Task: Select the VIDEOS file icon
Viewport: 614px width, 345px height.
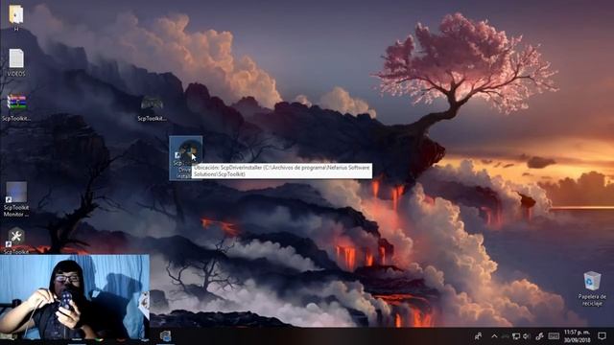Action: (16, 62)
